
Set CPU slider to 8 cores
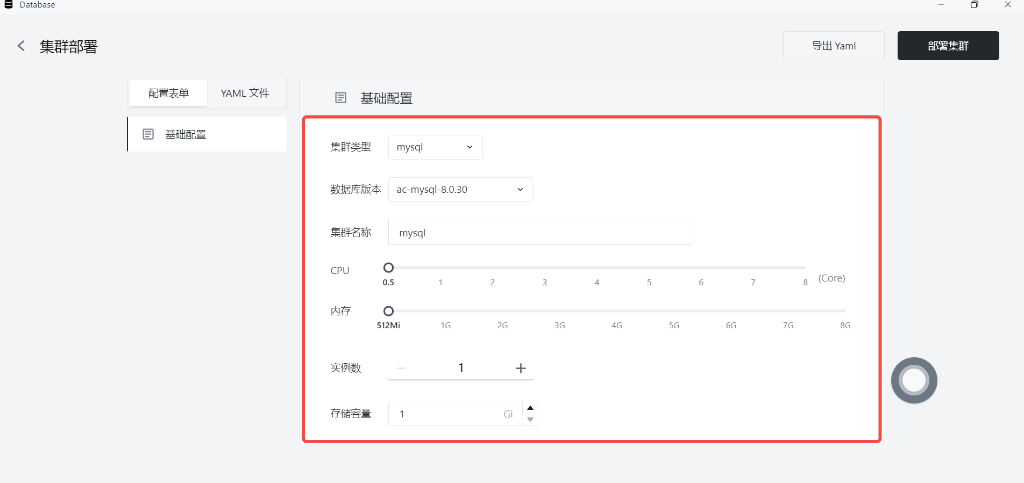[x=805, y=268]
